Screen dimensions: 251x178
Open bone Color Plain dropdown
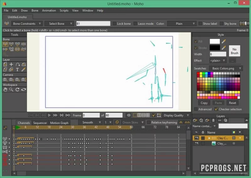(x=182, y=24)
